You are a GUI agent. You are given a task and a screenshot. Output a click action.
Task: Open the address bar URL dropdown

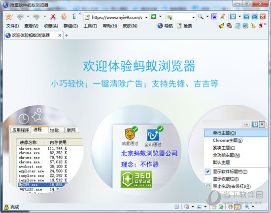[146, 17]
